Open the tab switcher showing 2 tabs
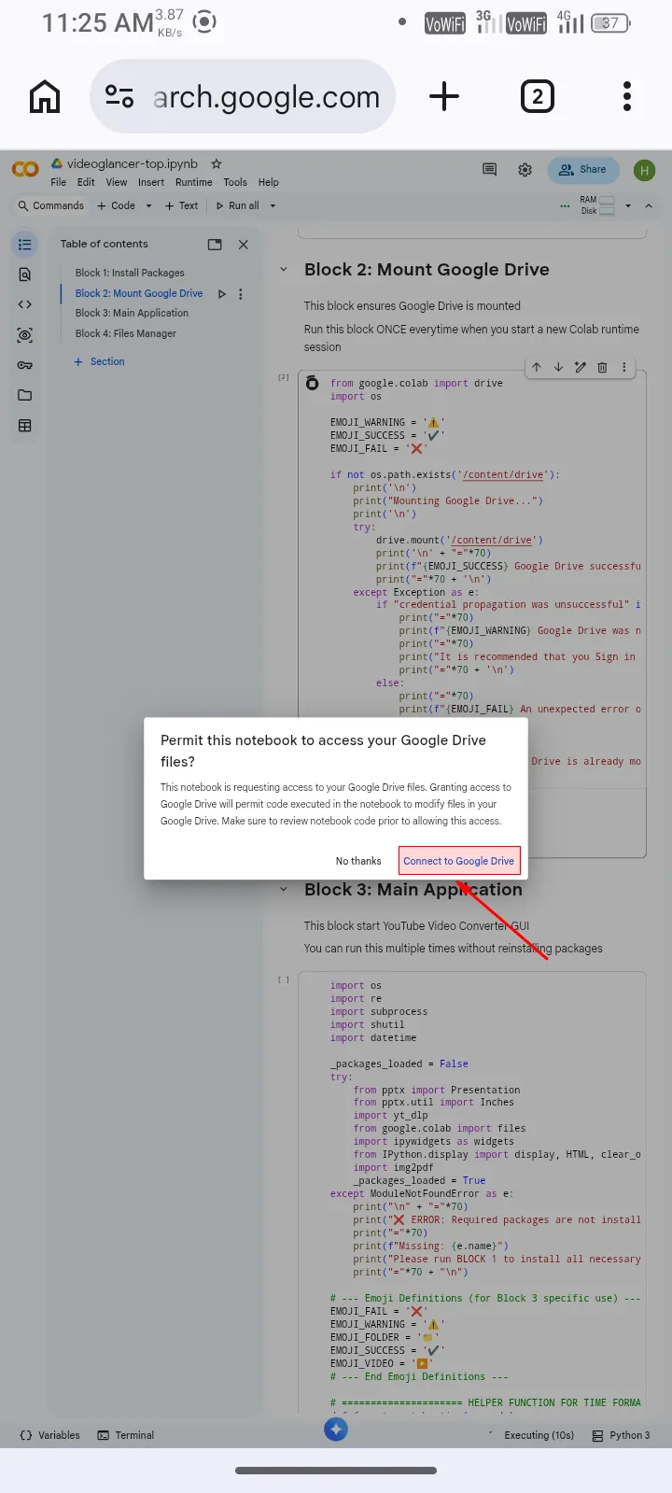The width and height of the screenshot is (672, 1493). [537, 96]
